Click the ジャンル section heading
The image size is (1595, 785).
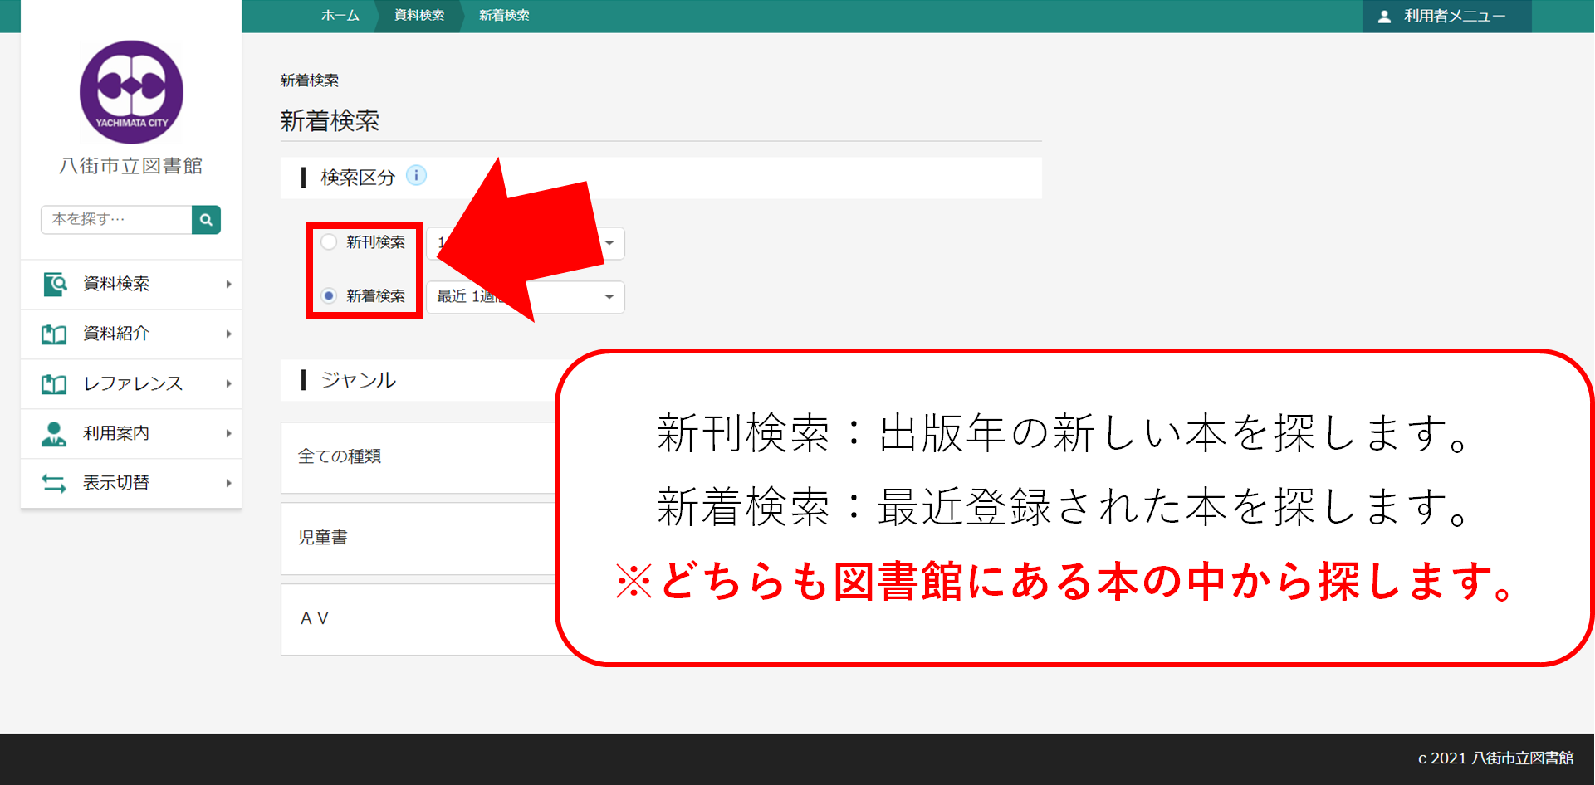358,380
